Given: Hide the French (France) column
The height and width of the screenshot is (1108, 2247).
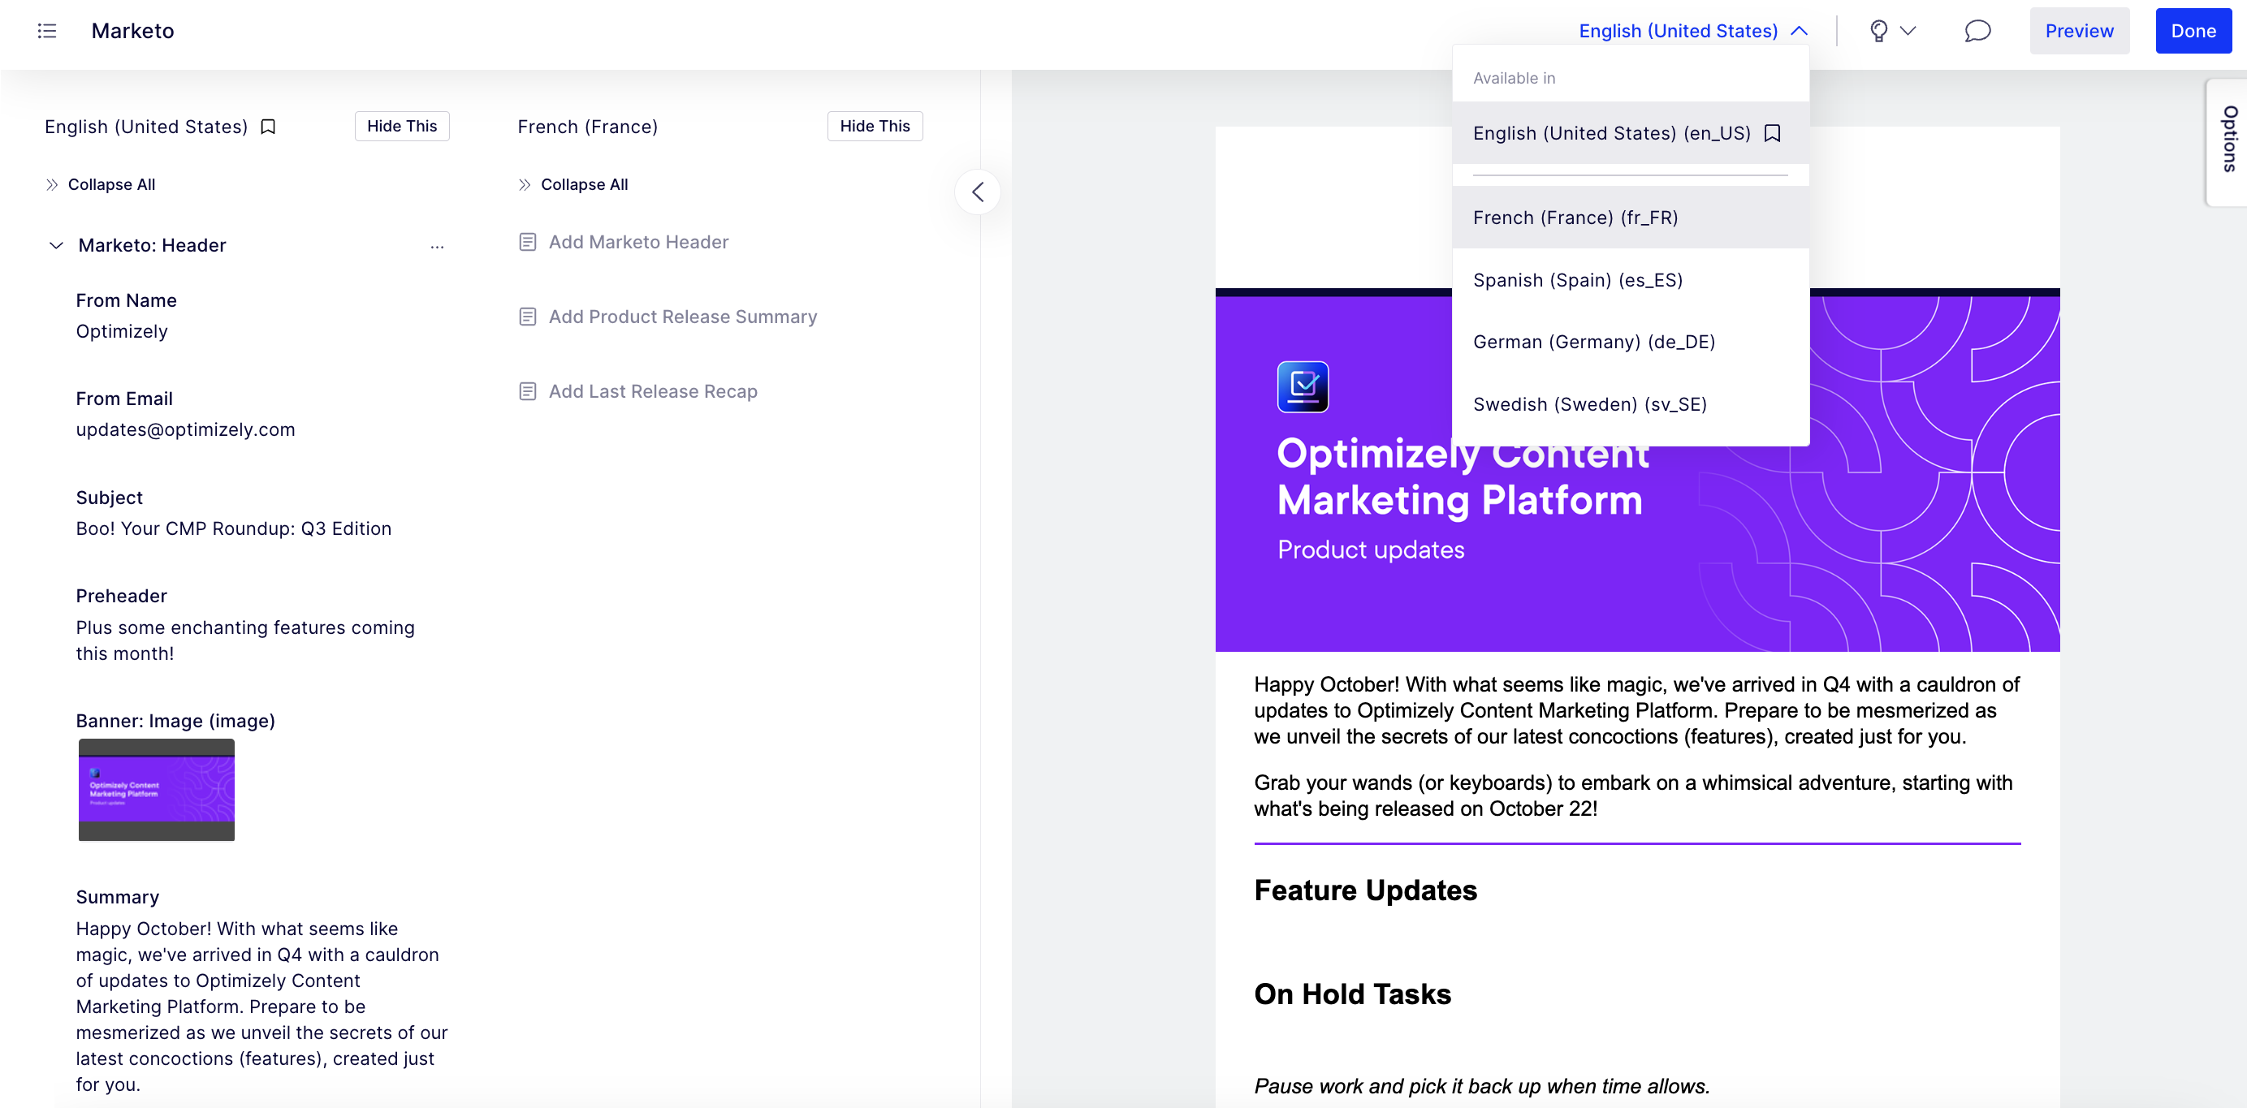Looking at the screenshot, I should (874, 127).
